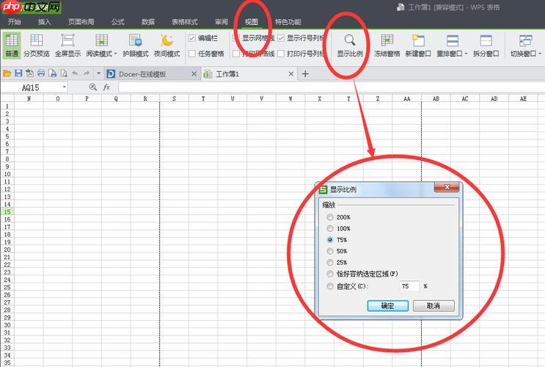
Task: Select 自定义 custom zoom radio button
Action: (330, 286)
